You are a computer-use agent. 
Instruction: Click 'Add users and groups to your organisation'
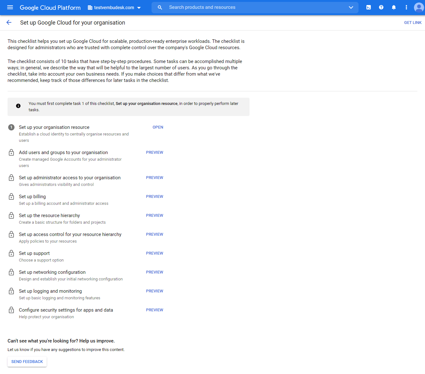click(63, 152)
